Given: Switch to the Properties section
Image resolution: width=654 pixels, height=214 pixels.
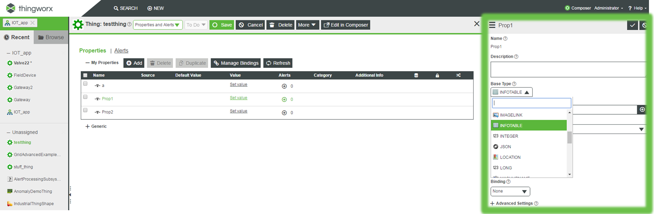Looking at the screenshot, I should click(x=93, y=50).
